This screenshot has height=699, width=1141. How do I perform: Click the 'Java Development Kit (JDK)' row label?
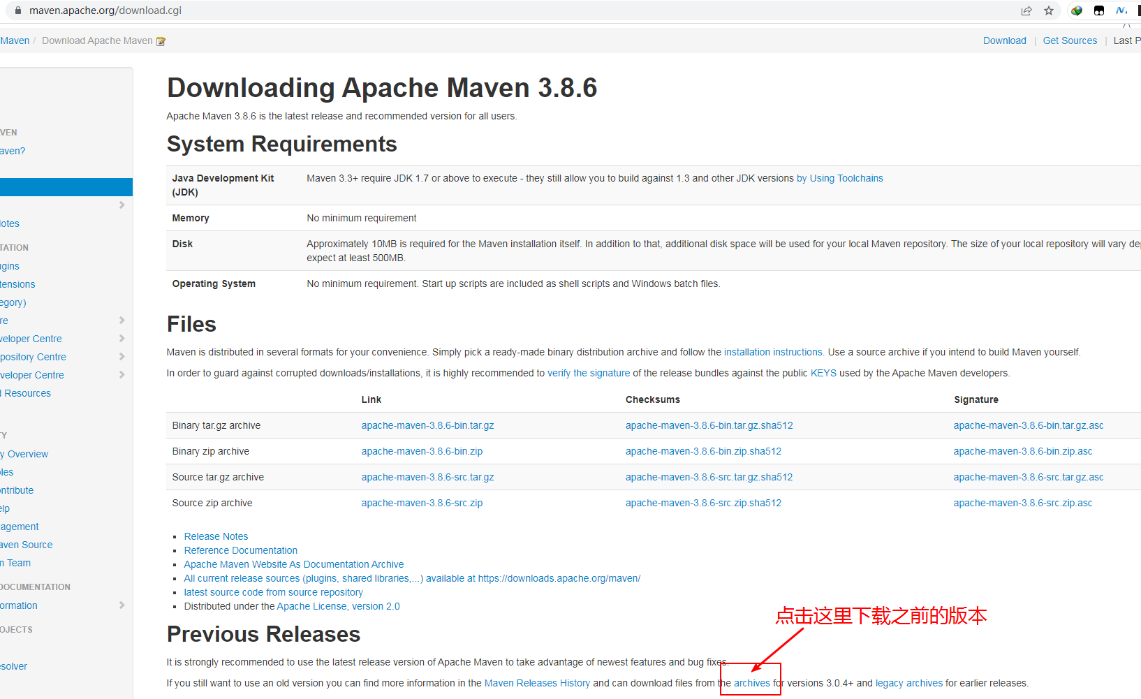pos(223,185)
